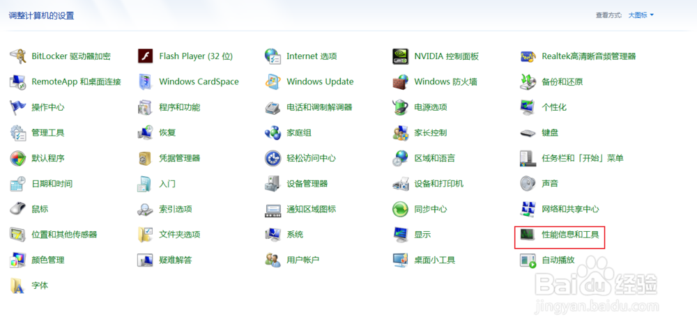
Task: Open the 自动播放 icon
Action: click(x=528, y=260)
